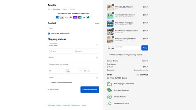
Task: Focus the City input field
Action: pyautogui.click(x=56, y=71)
